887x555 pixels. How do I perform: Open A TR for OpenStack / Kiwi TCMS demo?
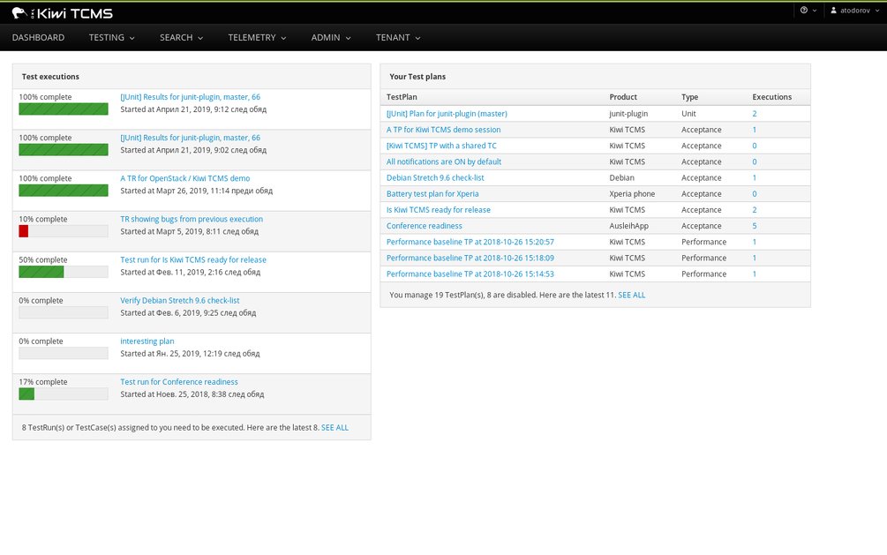pyautogui.click(x=185, y=178)
